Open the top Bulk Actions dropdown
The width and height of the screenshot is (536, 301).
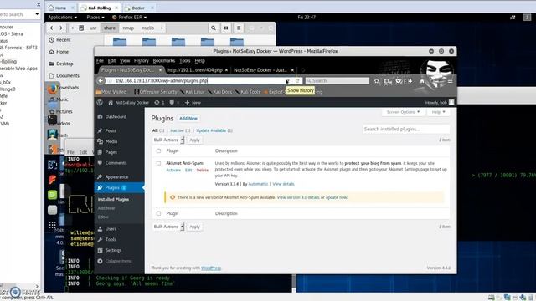(x=168, y=140)
